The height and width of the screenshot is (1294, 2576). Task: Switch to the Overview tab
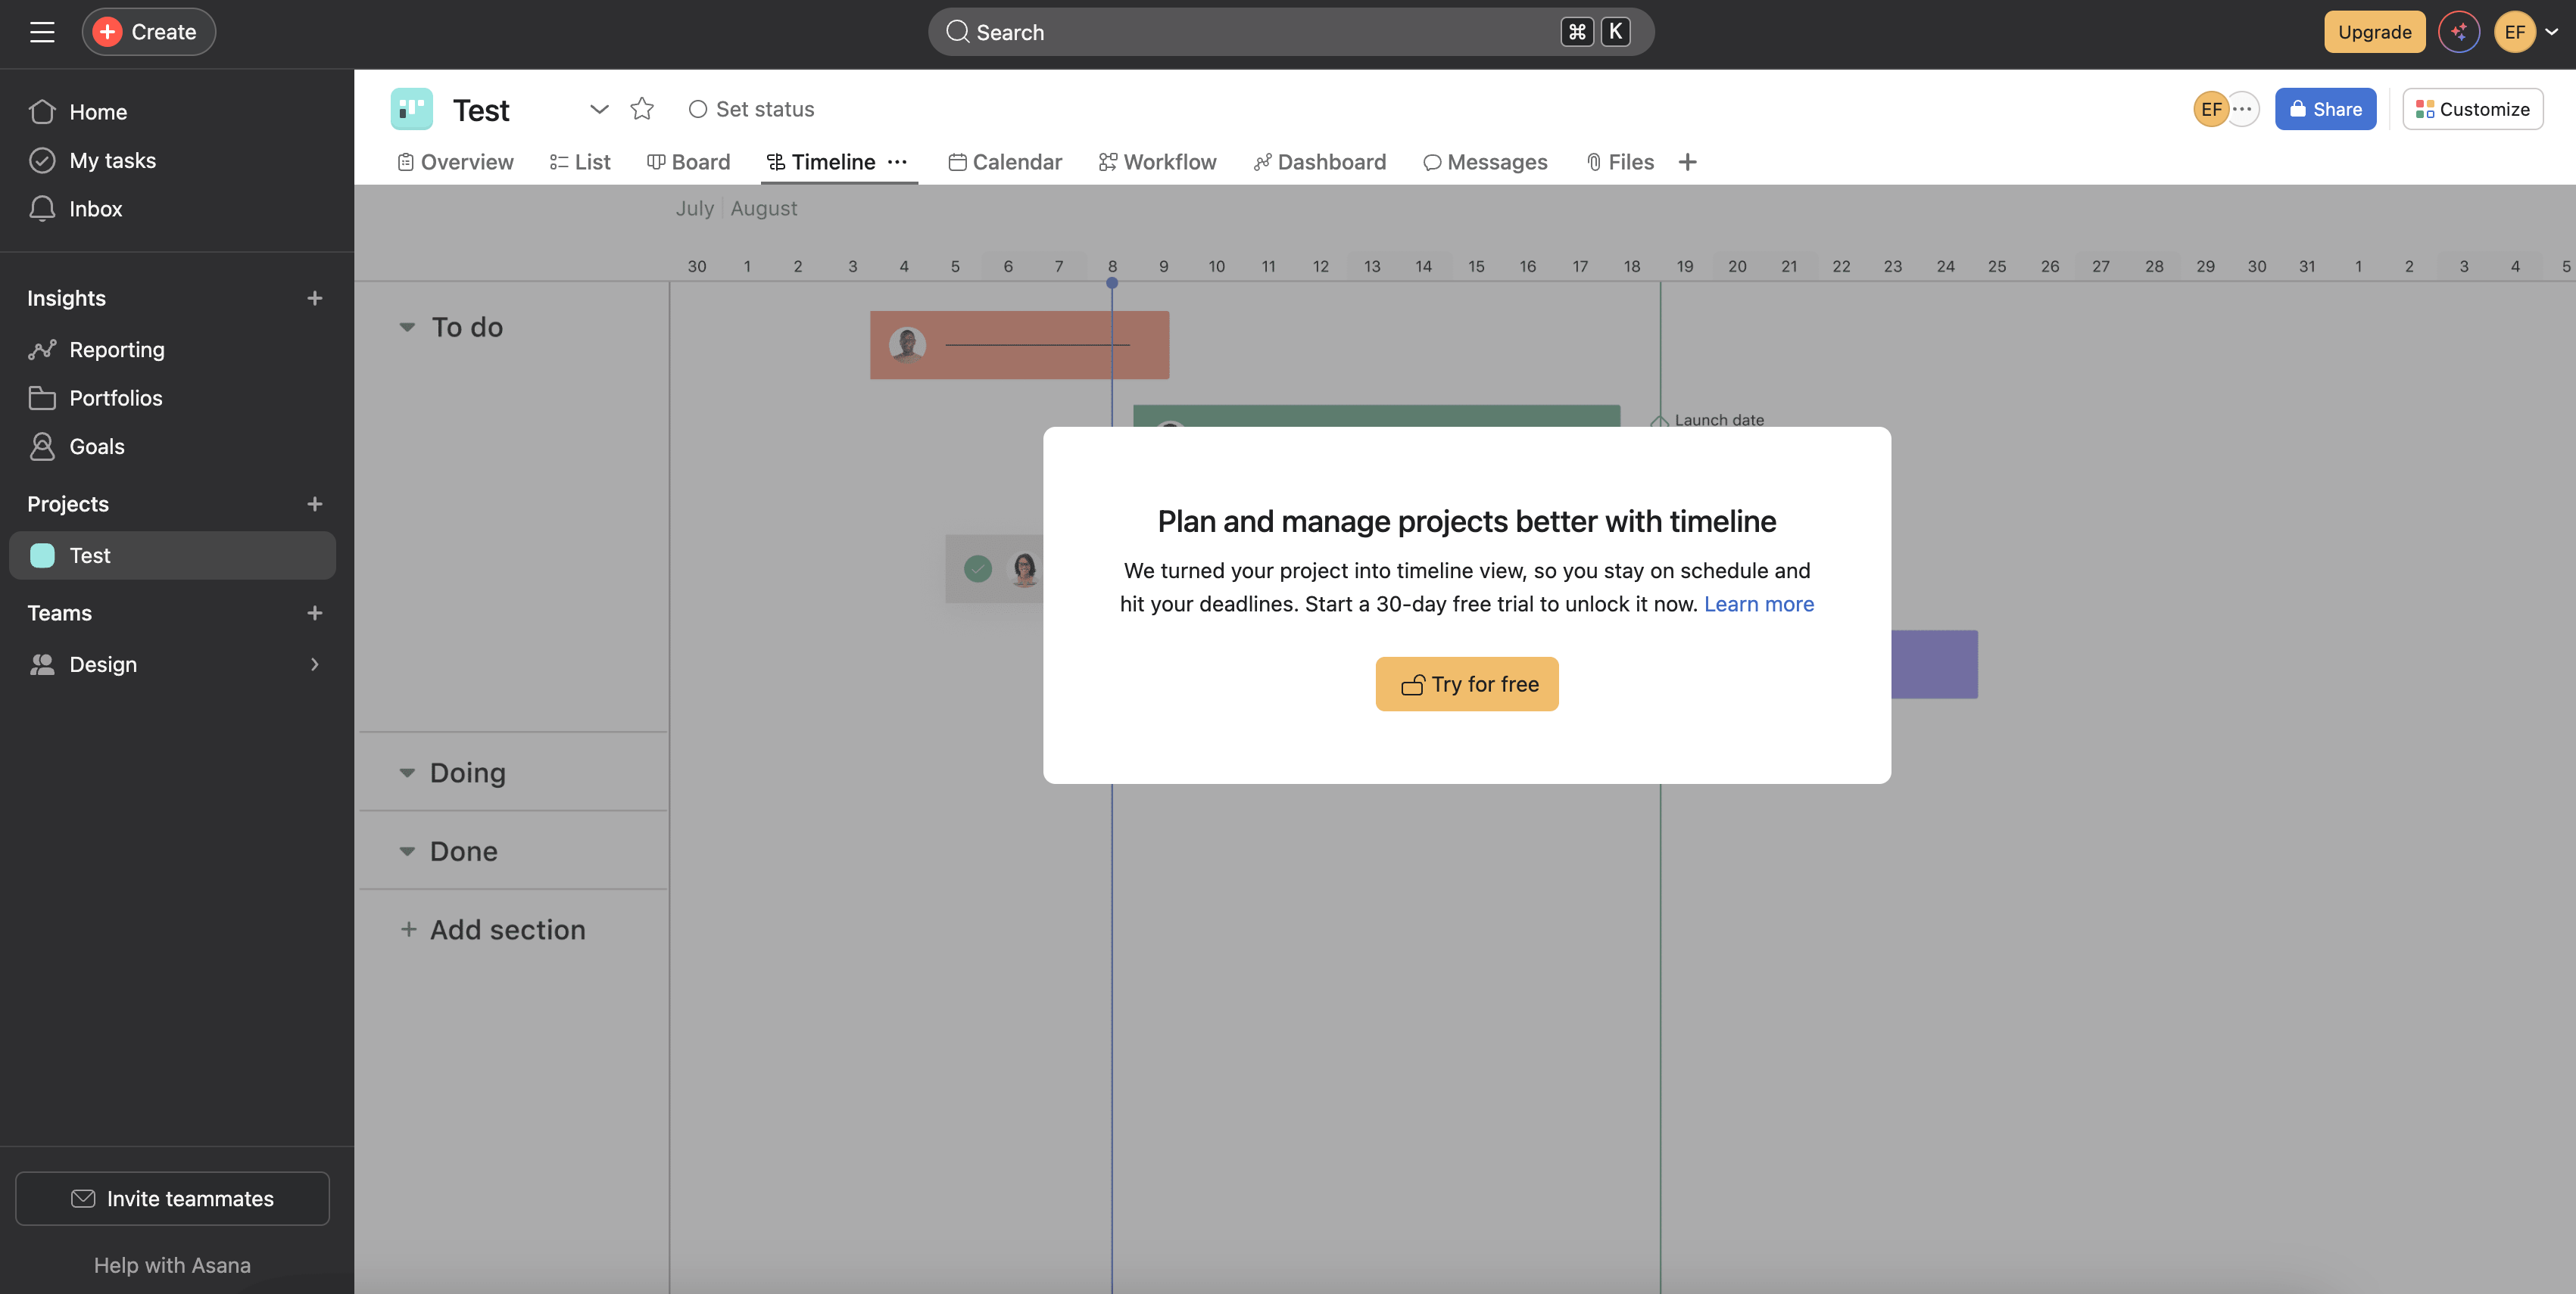pyautogui.click(x=455, y=162)
